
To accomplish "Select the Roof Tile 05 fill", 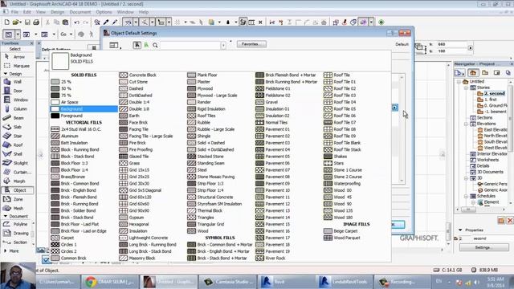I will [357, 109].
